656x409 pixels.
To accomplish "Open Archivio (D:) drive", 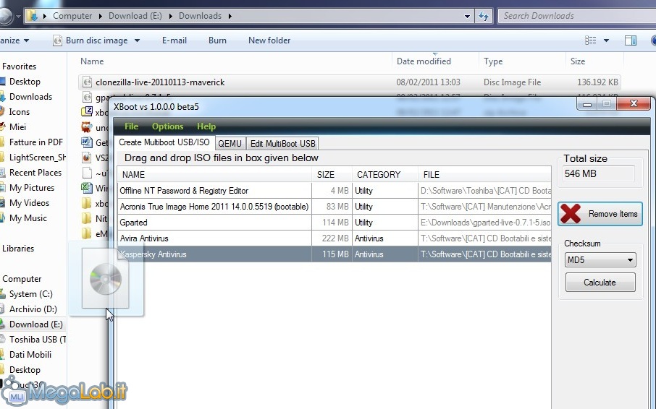I will coord(33,309).
